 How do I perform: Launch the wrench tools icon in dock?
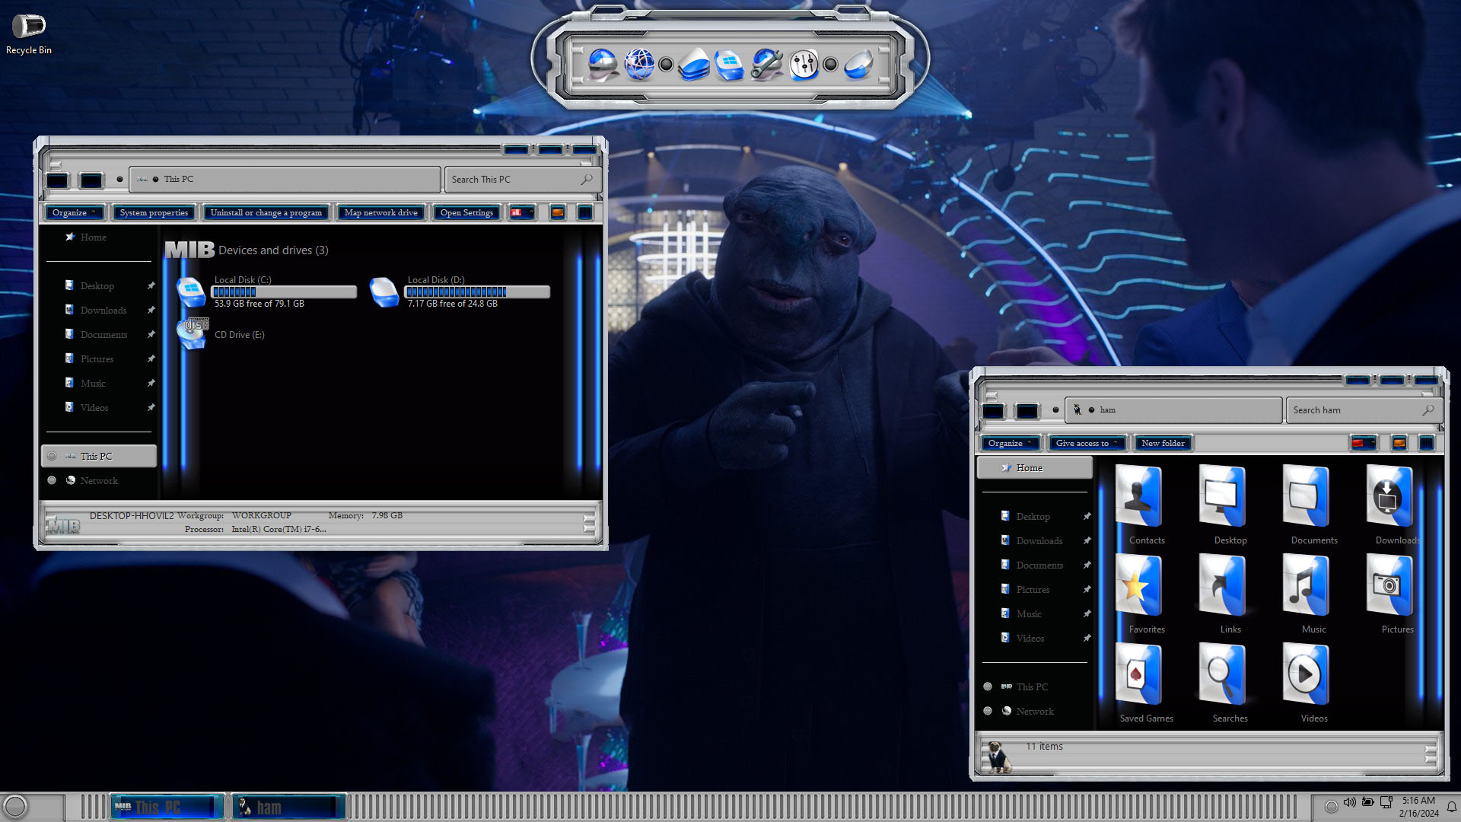pos(766,64)
